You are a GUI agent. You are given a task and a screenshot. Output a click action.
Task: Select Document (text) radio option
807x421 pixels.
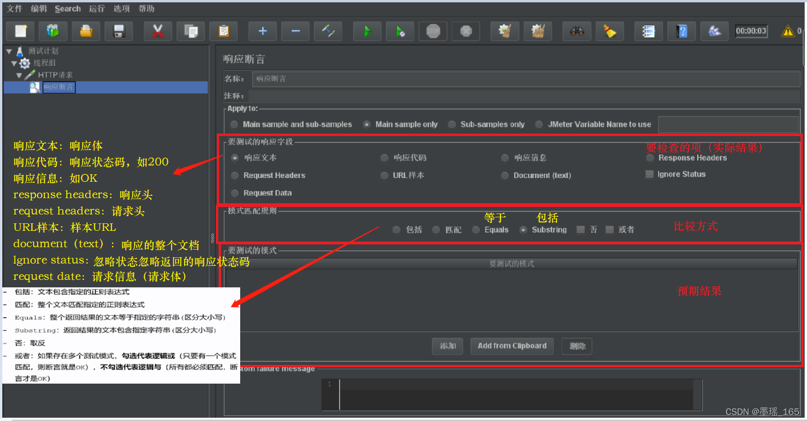[x=505, y=176]
